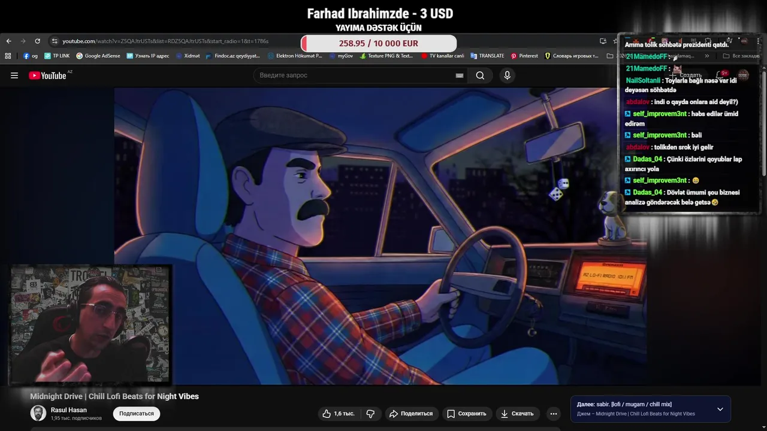This screenshot has width=767, height=431.
Task: Open the Rasul Hasan channel name link
Action: pos(69,410)
